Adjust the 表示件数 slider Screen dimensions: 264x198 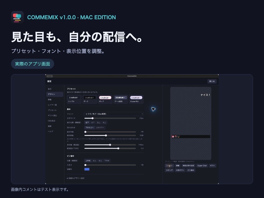[110, 132]
